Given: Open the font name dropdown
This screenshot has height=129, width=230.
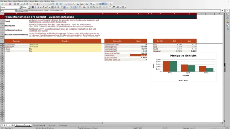Looking at the screenshot, I should point(20,7).
